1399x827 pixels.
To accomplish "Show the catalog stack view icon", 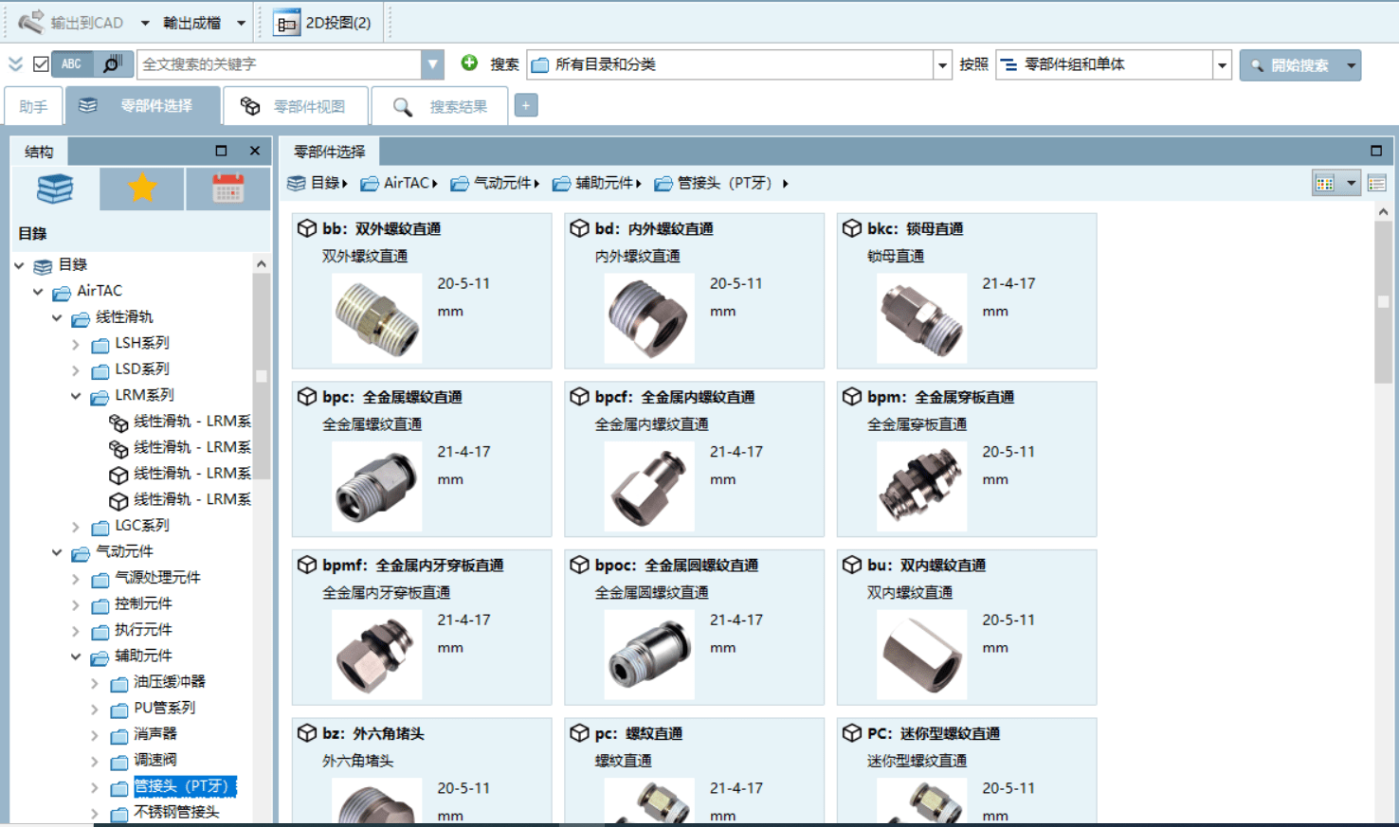I will coord(55,189).
